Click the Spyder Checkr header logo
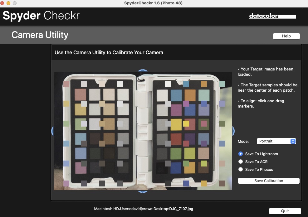 pyautogui.click(x=41, y=16)
